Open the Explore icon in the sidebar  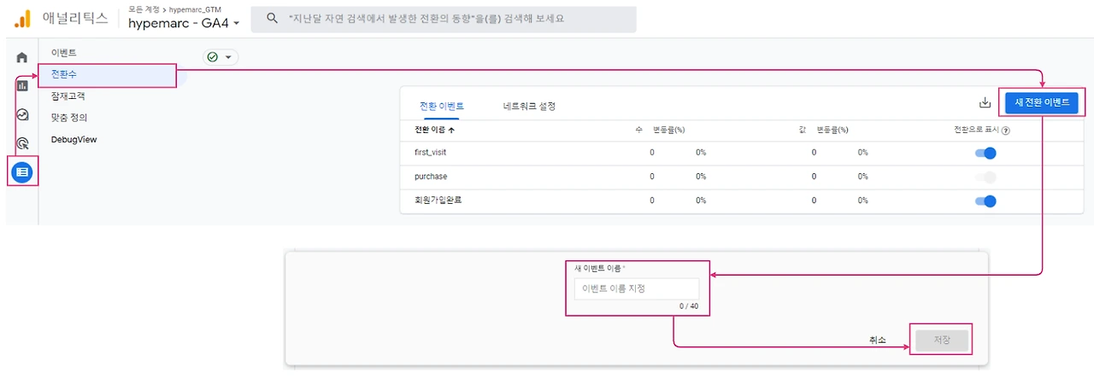(x=22, y=115)
